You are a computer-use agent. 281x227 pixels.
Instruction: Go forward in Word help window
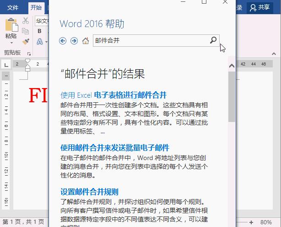74,41
